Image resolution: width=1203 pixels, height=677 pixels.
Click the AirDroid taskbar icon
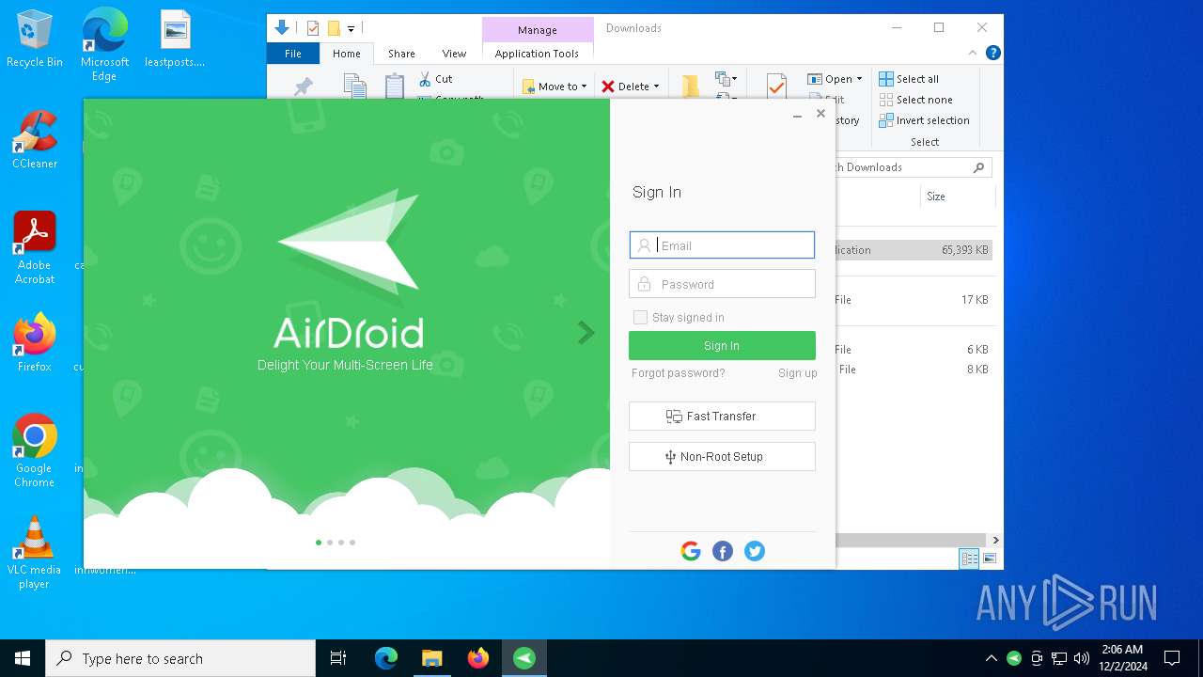tap(524, 658)
